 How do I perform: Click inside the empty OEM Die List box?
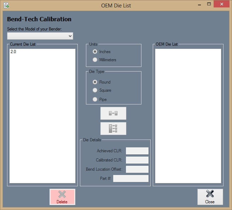click(x=188, y=116)
